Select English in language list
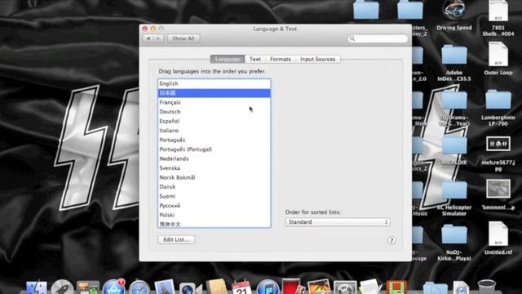 click(215, 83)
